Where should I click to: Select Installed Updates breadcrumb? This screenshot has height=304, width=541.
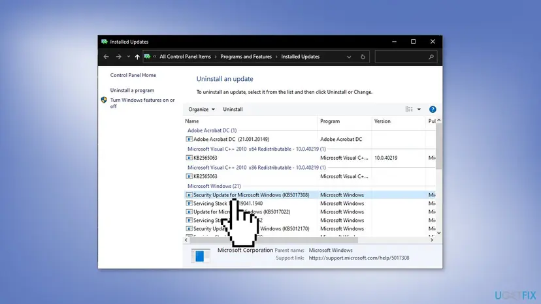(300, 57)
